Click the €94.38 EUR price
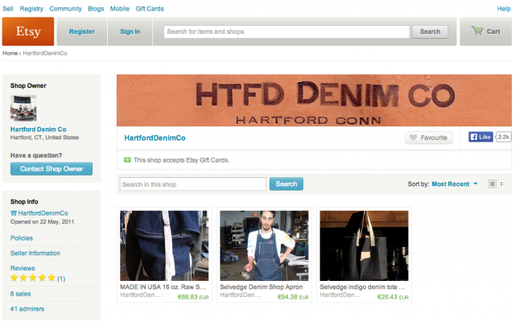 (293, 297)
